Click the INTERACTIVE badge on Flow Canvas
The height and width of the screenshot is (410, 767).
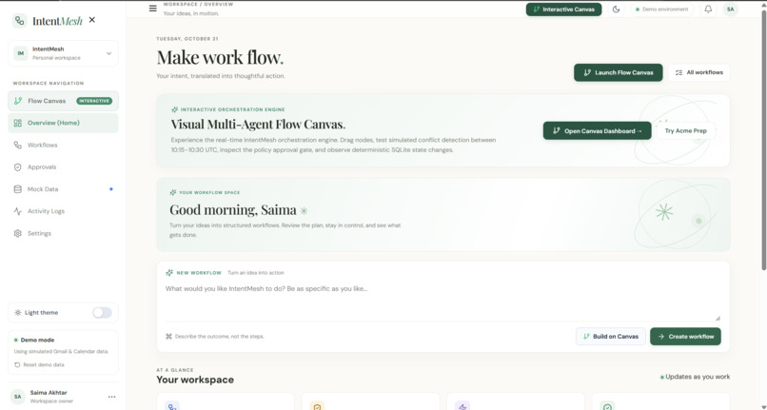[94, 101]
